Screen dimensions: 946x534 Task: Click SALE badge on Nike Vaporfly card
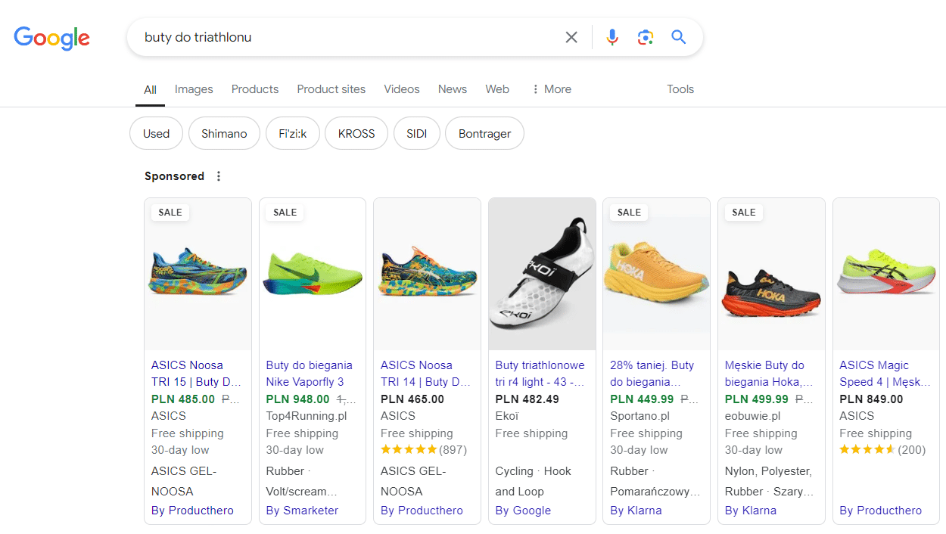pyautogui.click(x=285, y=213)
